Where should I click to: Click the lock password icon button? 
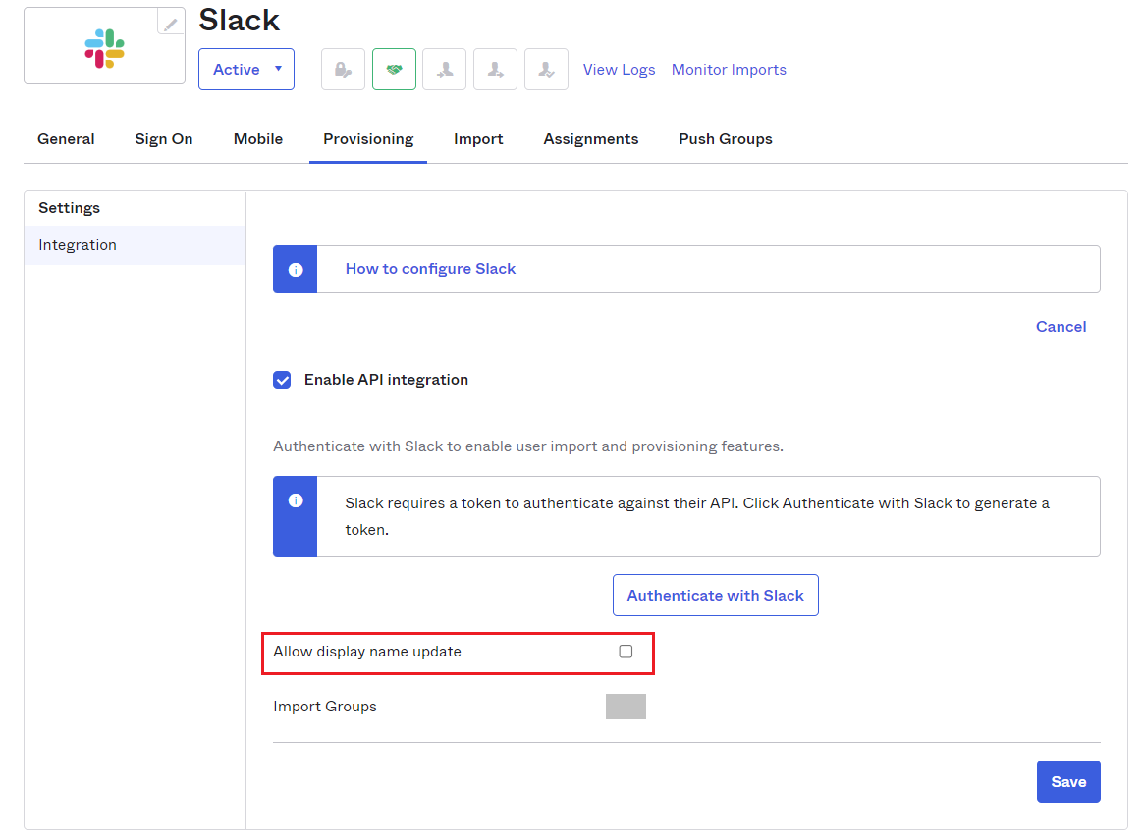(343, 70)
